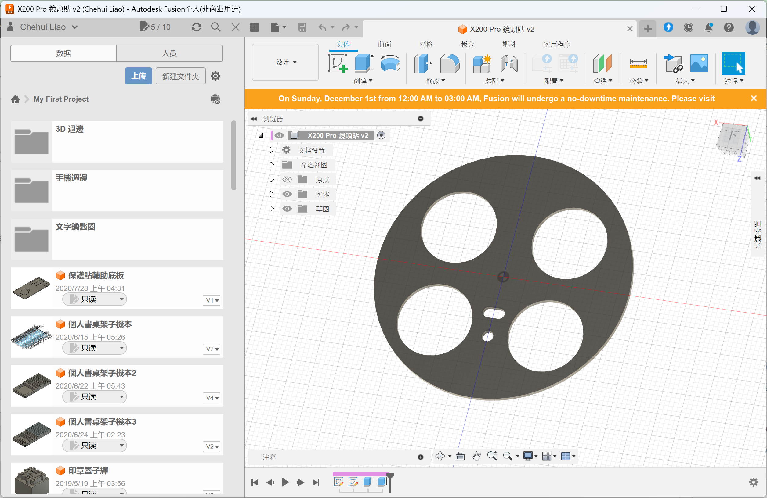767x498 pixels.
Task: Click the timeline play button
Action: click(285, 482)
